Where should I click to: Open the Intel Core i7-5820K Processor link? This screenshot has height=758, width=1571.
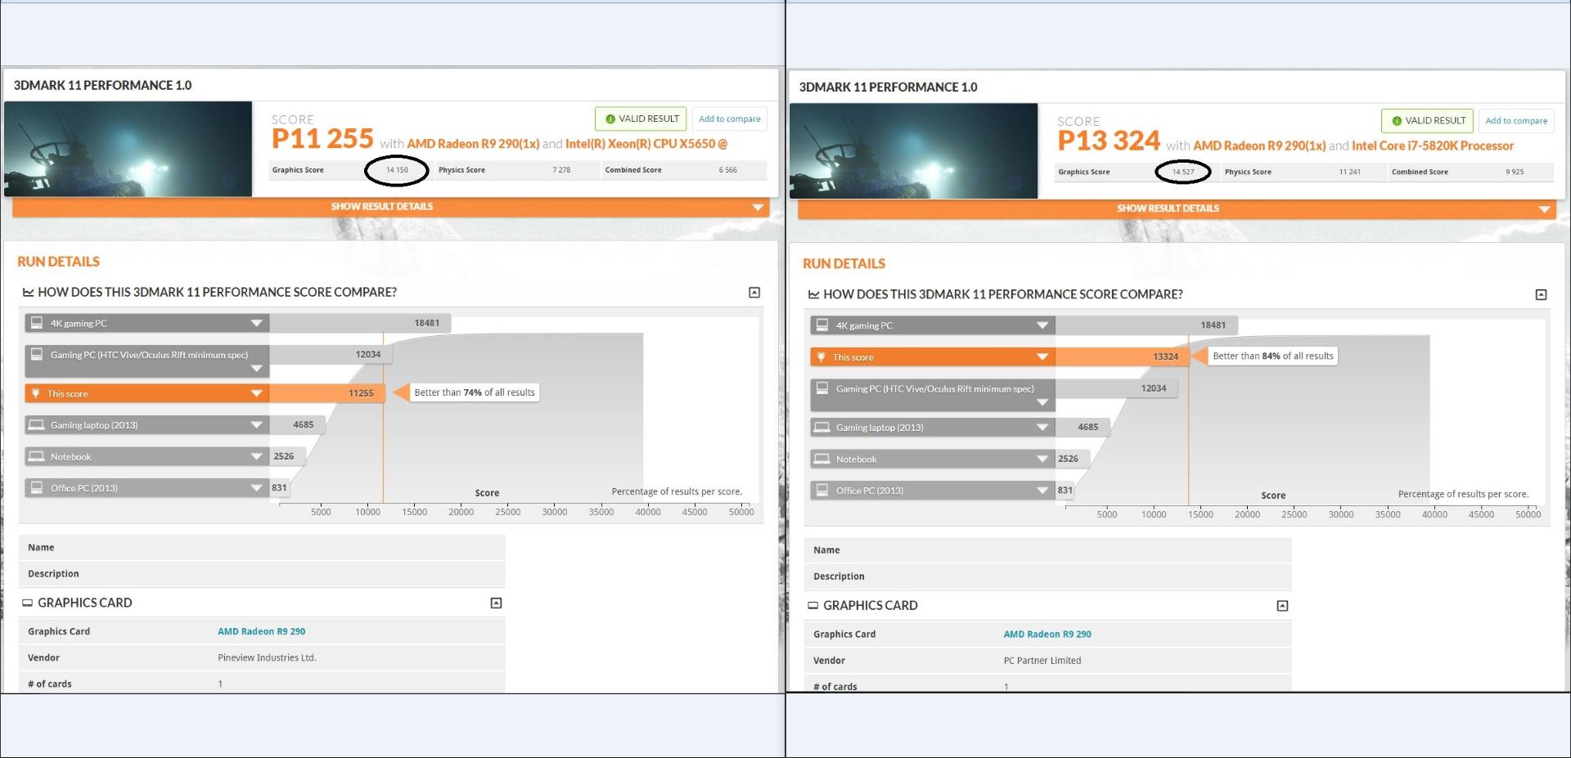click(x=1433, y=146)
